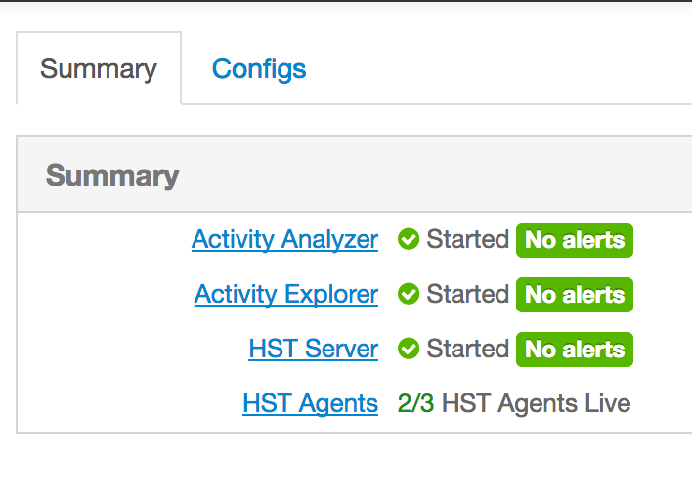
Task: Click Started status text of HST Server
Action: point(467,349)
